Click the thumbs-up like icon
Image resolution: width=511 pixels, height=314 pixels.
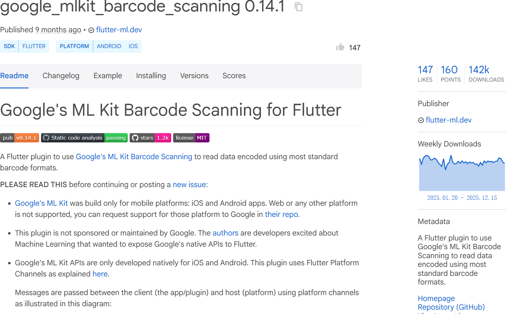[340, 47]
